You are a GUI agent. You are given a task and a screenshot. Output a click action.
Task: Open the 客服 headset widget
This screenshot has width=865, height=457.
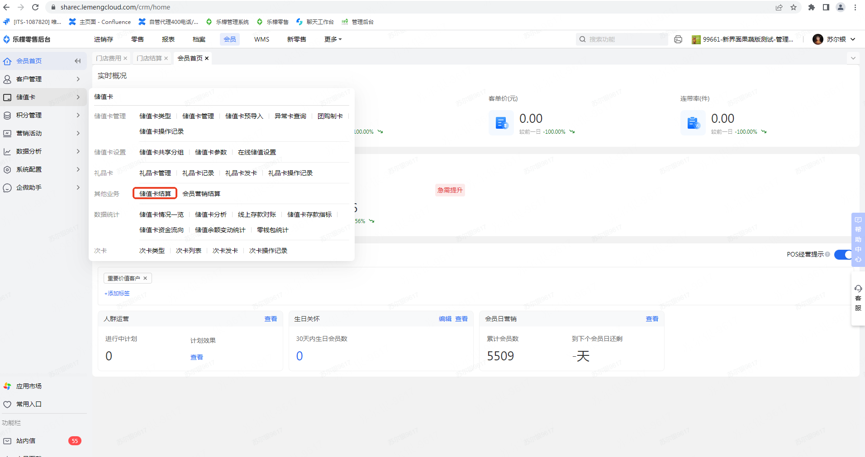click(858, 298)
